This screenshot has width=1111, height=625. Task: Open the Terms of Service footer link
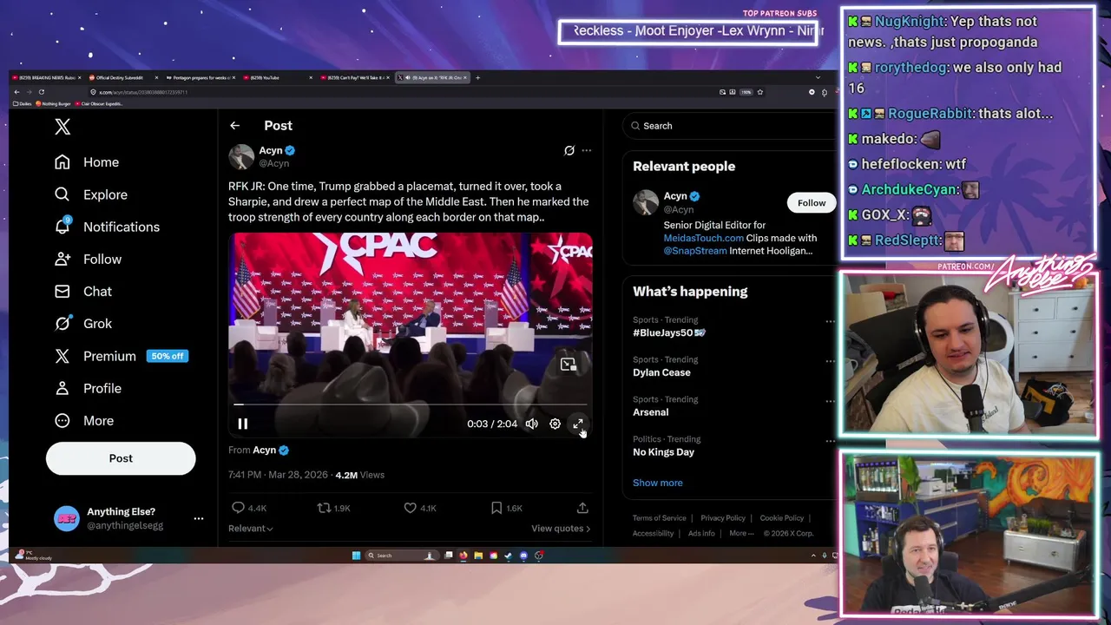659,518
